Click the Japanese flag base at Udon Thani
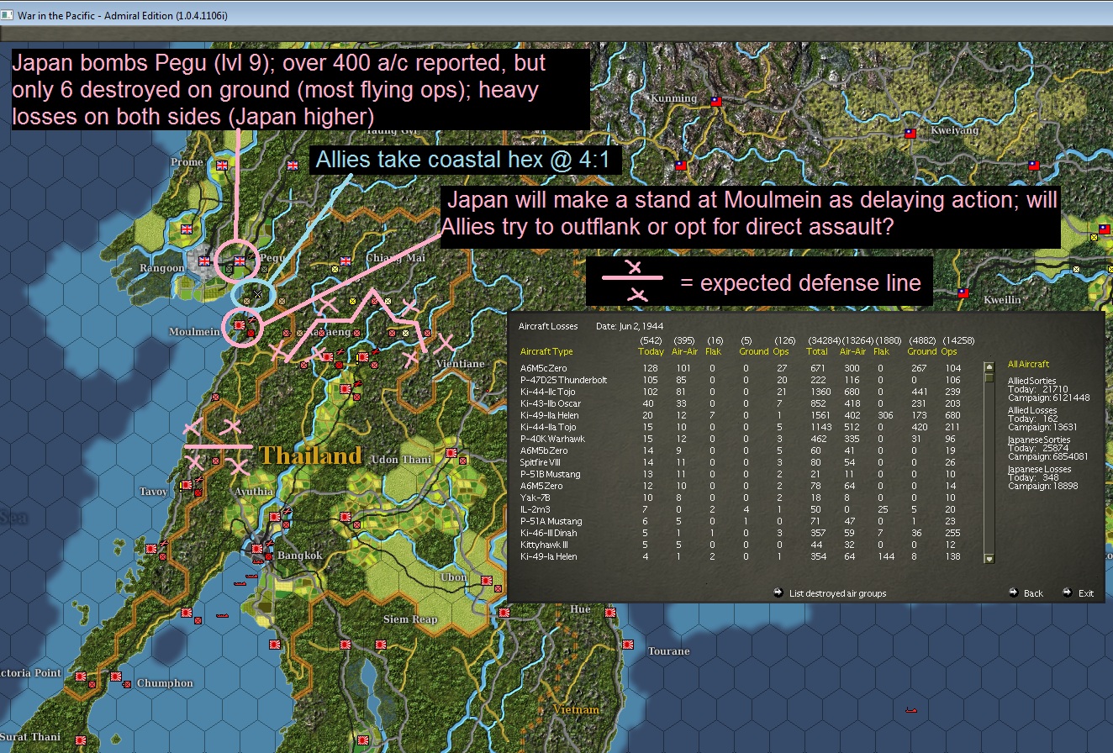1113x753 pixels. click(451, 454)
